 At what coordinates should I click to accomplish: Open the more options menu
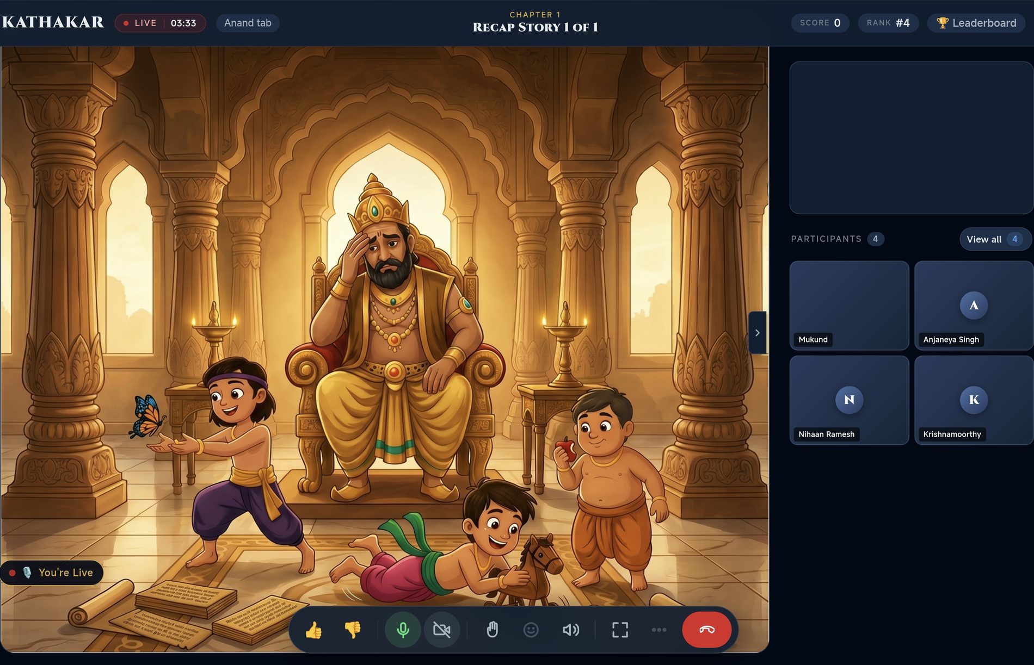click(659, 630)
